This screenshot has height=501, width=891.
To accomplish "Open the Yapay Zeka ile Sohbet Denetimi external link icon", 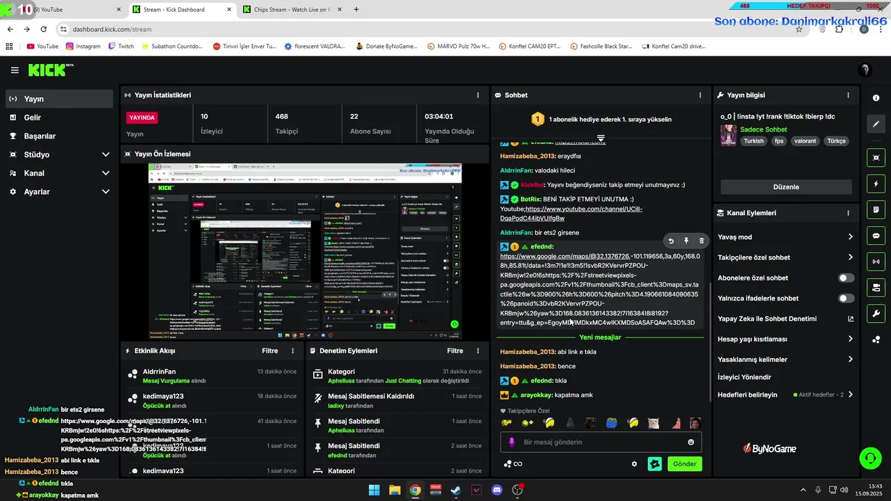I will click(851, 319).
